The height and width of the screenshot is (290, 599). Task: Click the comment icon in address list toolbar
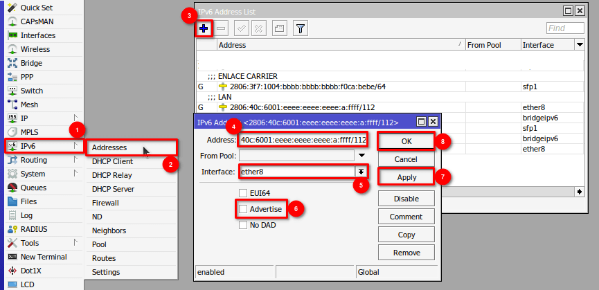pyautogui.click(x=278, y=28)
